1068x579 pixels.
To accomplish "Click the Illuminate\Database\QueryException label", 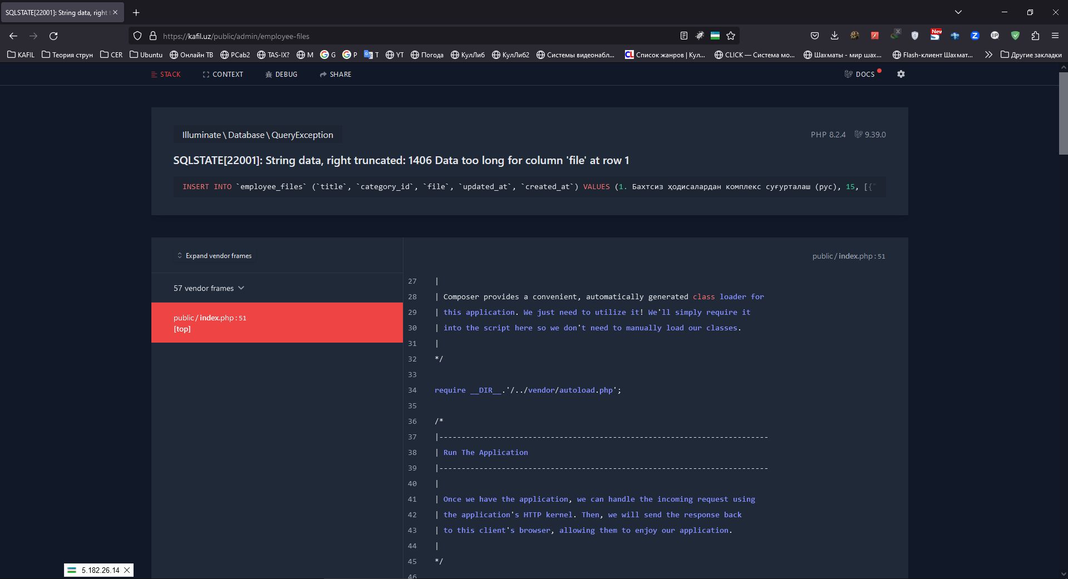I will (x=258, y=135).
